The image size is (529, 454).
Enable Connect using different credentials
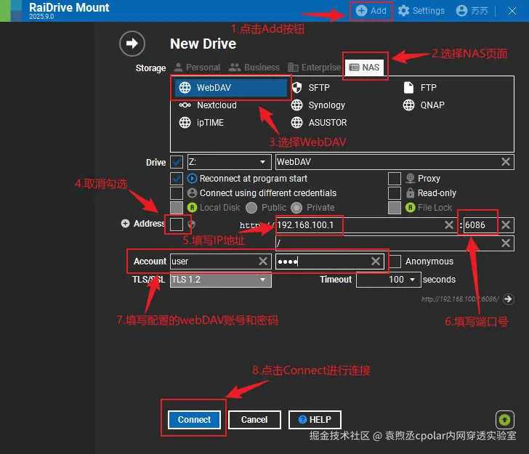(177, 193)
